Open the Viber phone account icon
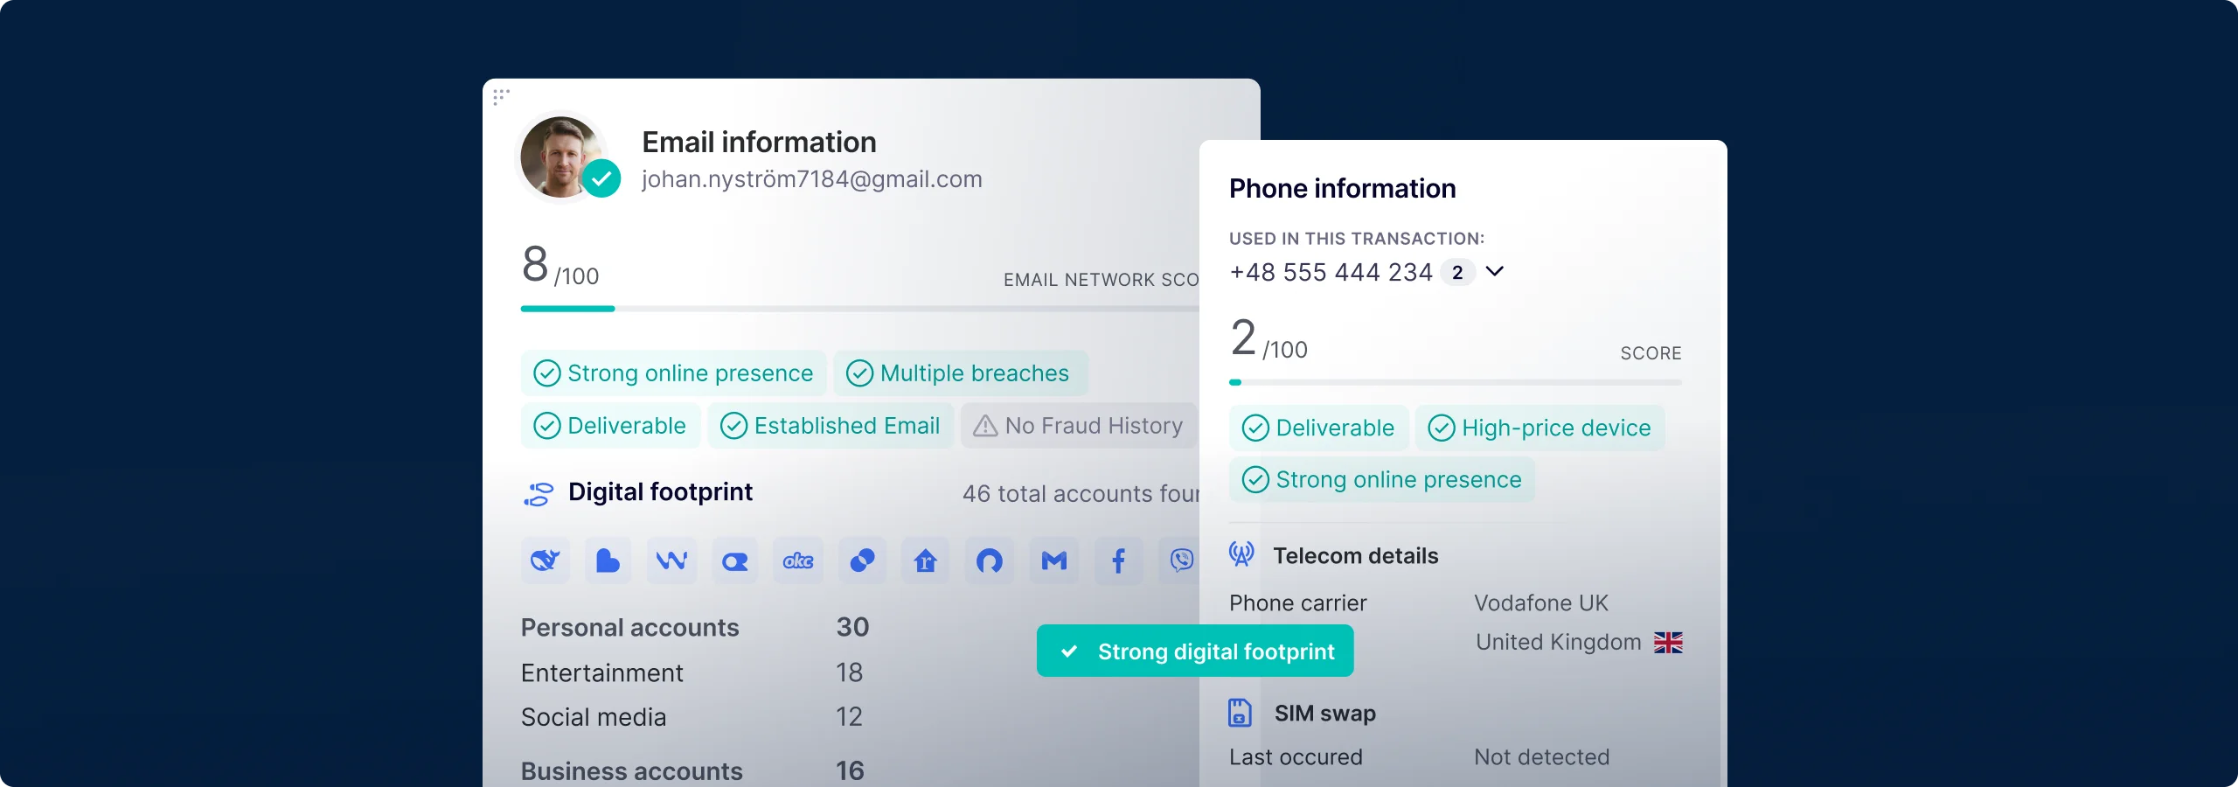This screenshot has height=787, width=2238. tap(1180, 561)
